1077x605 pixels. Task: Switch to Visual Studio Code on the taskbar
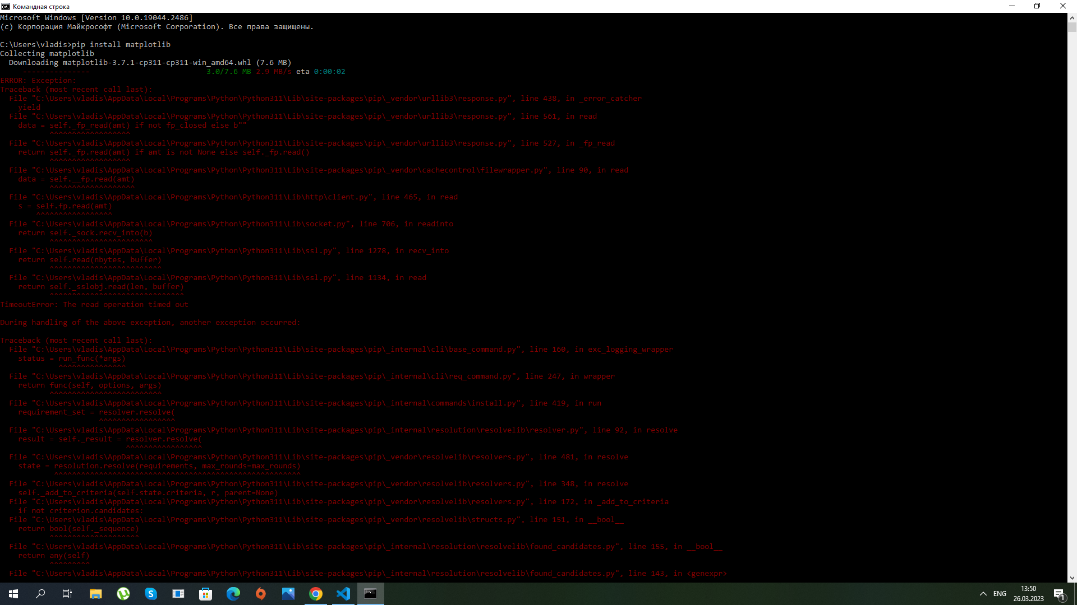point(343,594)
